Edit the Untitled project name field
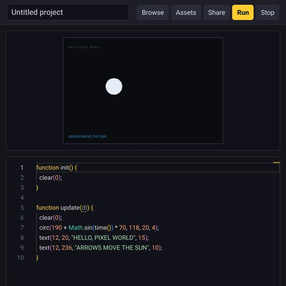This screenshot has height=286, width=286. click(x=68, y=12)
